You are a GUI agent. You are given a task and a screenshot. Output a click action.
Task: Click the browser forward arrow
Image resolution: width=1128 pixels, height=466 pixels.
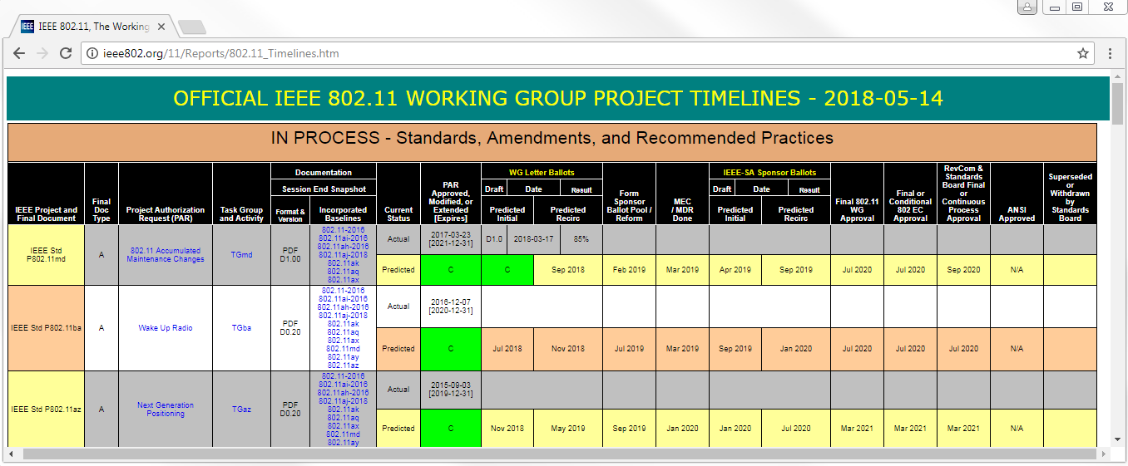[x=42, y=53]
